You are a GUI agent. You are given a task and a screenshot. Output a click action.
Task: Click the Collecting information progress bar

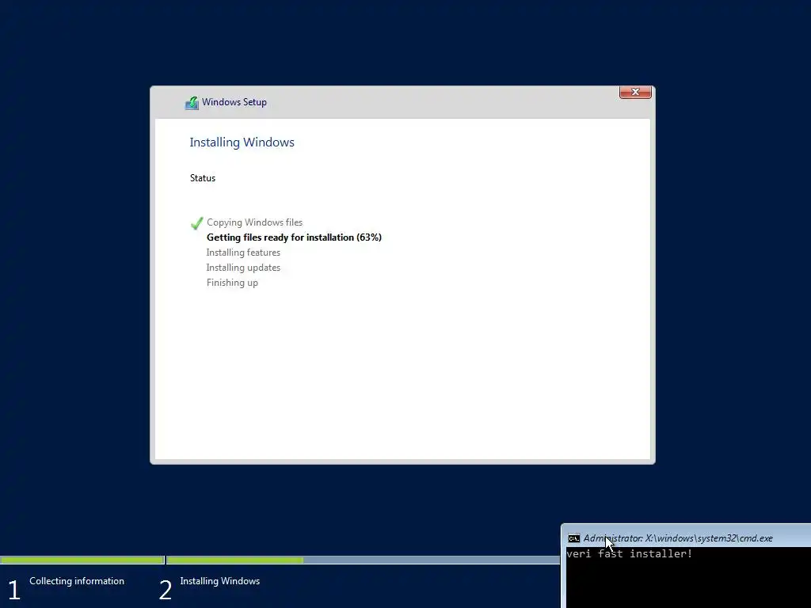pos(82,560)
